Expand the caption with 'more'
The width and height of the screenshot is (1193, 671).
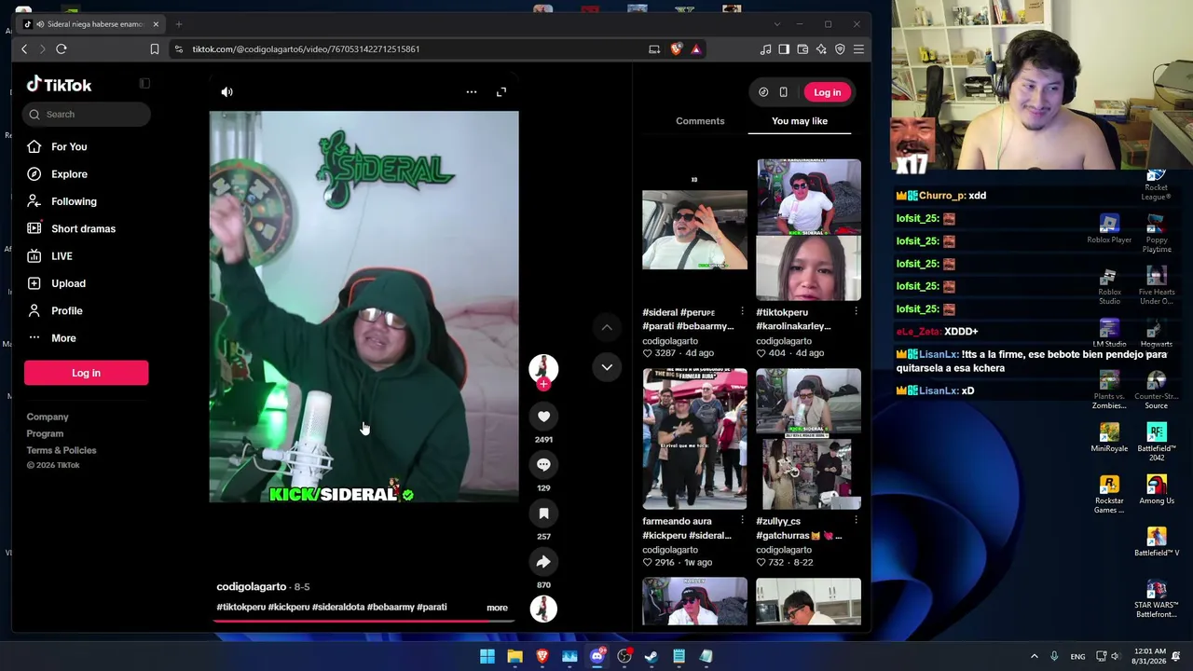point(497,608)
